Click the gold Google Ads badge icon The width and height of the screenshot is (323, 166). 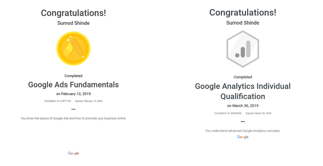click(x=73, y=49)
